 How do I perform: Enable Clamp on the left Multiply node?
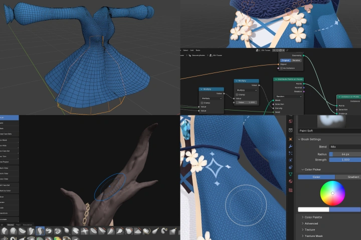(202, 103)
